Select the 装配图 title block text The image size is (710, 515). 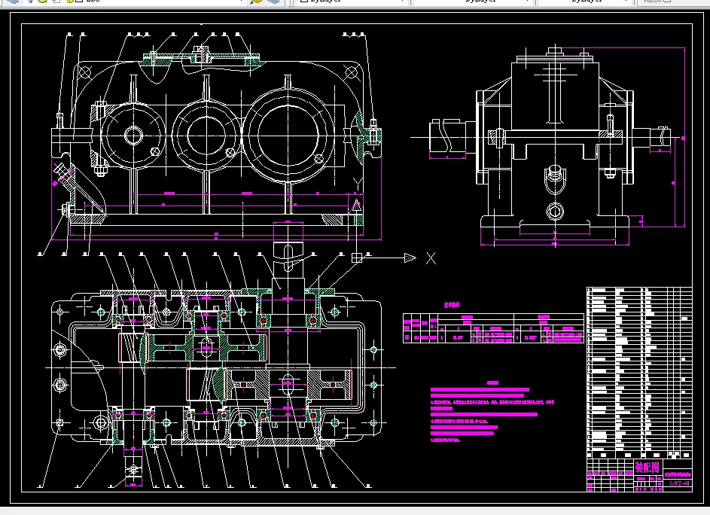coord(648,467)
